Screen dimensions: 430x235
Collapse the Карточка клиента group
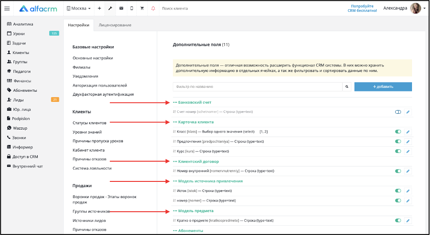coord(193,122)
